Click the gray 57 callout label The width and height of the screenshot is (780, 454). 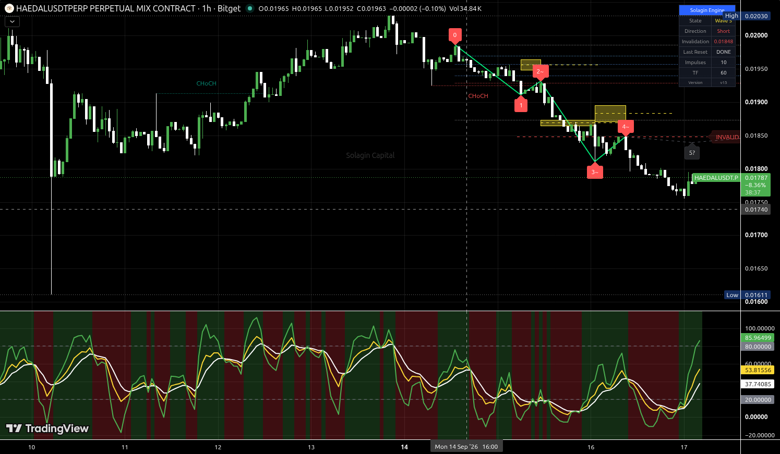coord(692,153)
